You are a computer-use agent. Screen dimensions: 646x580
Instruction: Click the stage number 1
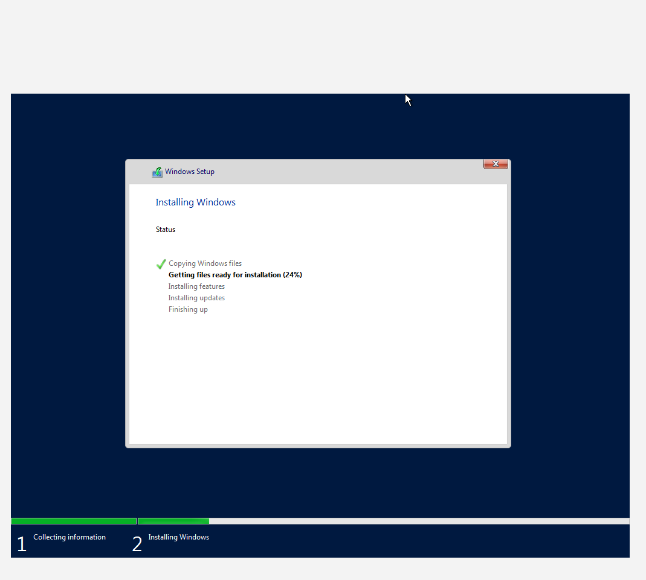pos(22,544)
